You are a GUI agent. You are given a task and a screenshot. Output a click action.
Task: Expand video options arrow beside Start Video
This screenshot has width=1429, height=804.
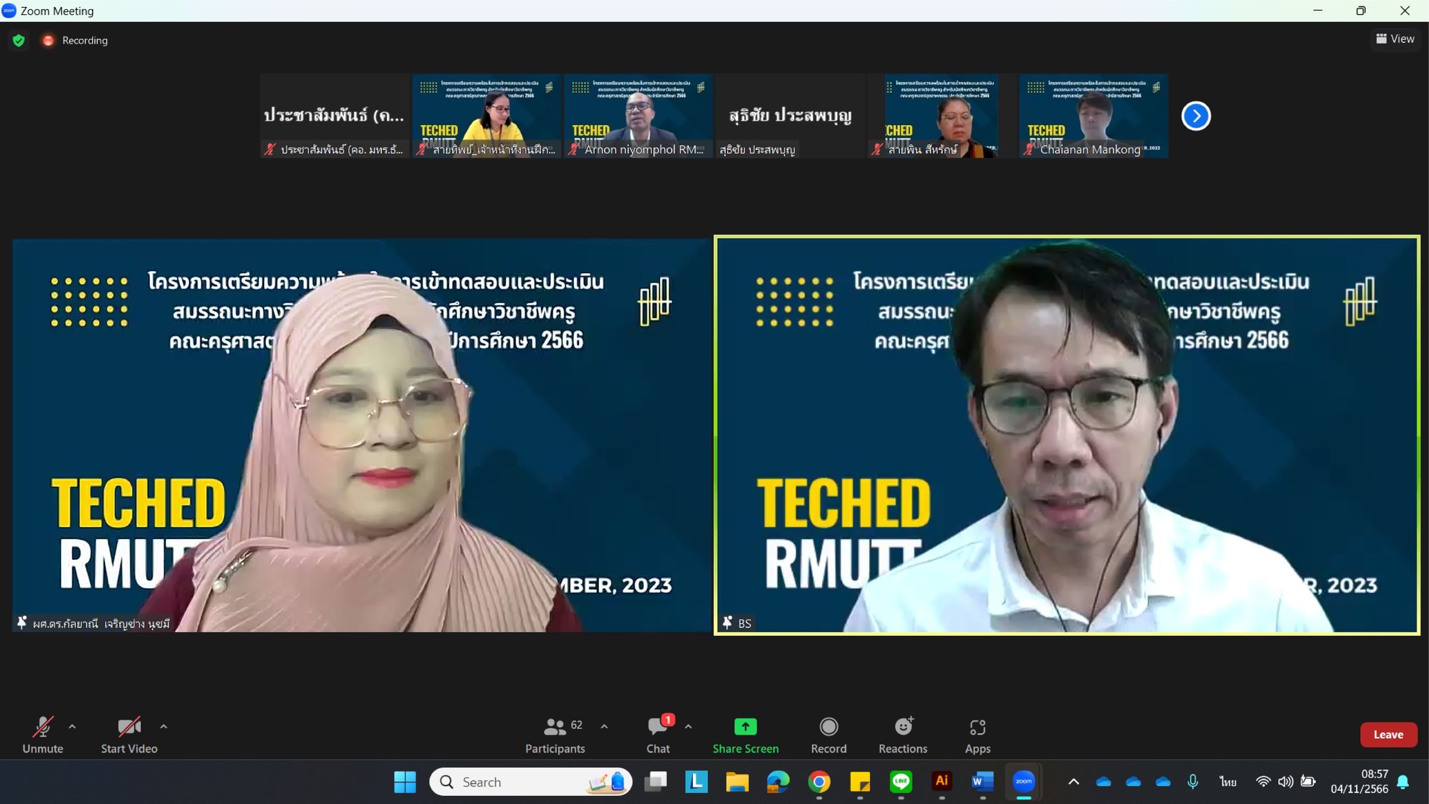[163, 727]
